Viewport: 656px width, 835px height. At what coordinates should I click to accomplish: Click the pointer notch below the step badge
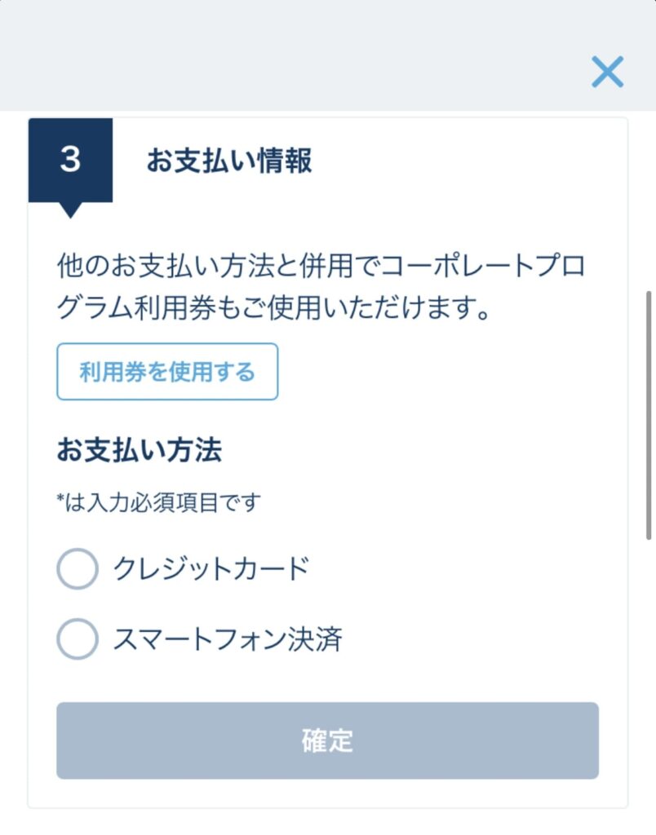coord(71,210)
